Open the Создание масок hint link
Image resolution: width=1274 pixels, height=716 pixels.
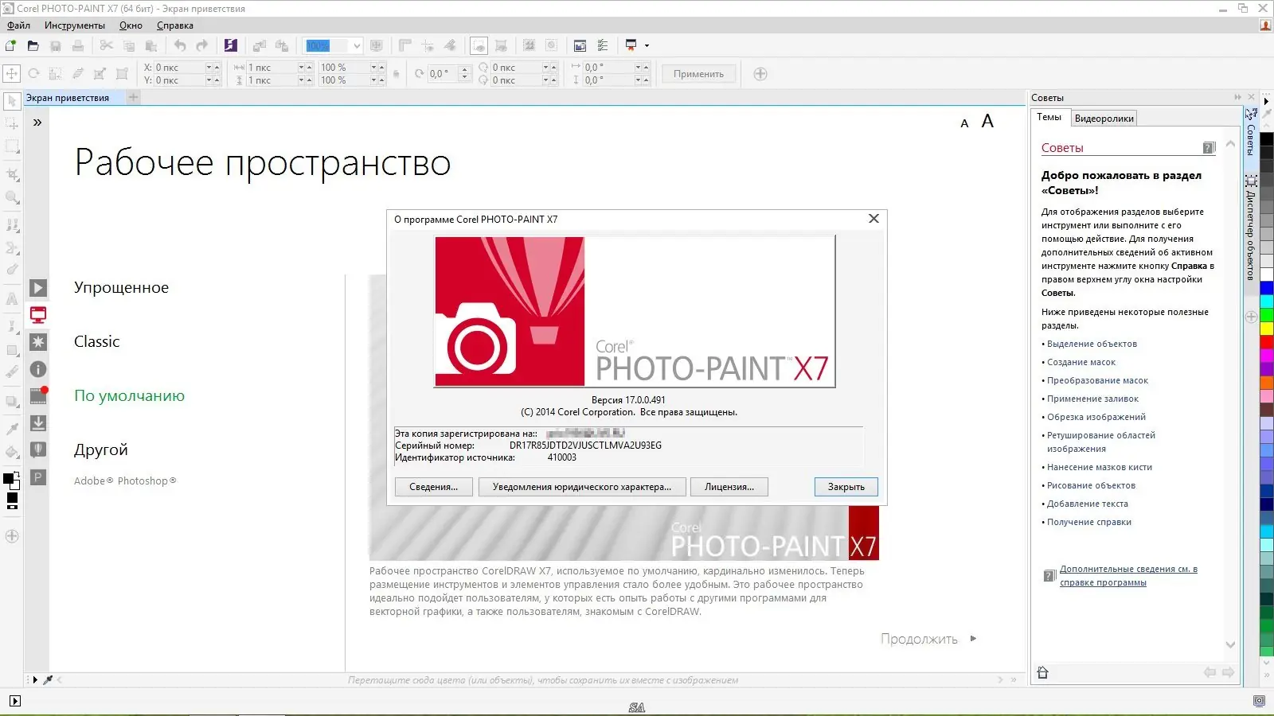click(x=1081, y=362)
